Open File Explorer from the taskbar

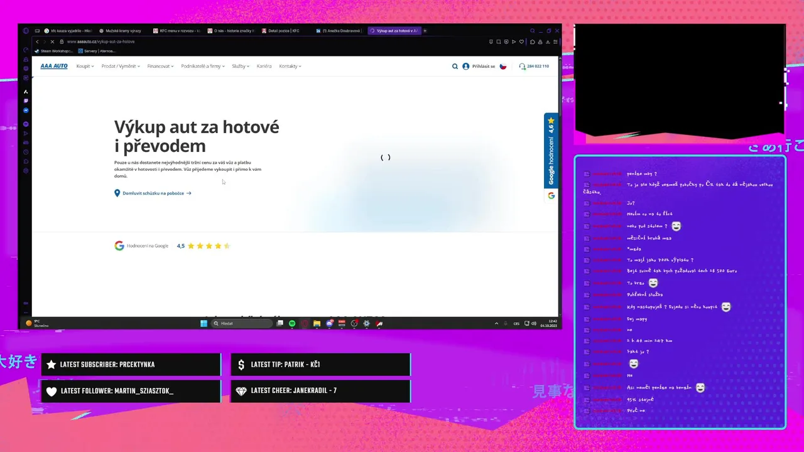(317, 323)
